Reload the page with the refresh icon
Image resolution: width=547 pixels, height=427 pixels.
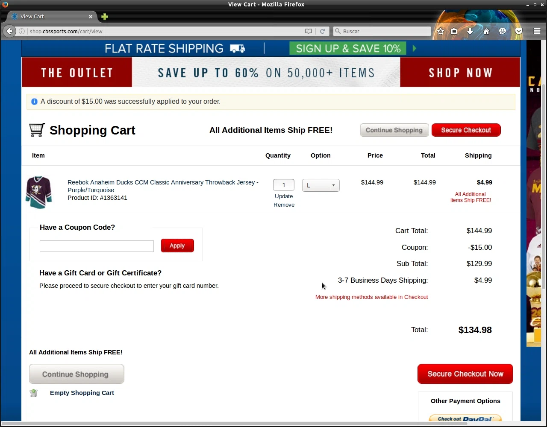coord(323,31)
